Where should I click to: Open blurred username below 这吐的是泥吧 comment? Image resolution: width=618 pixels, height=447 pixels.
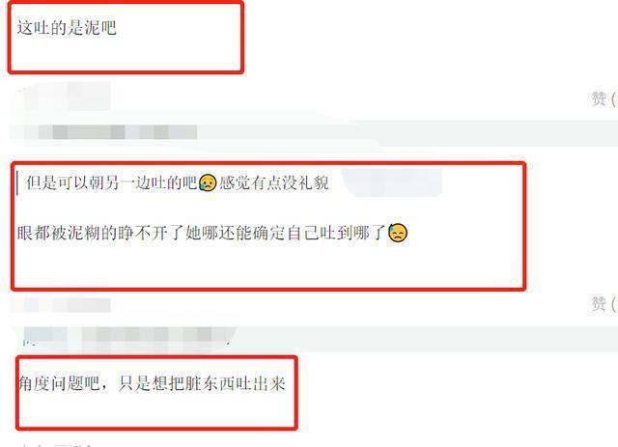pyautogui.click(x=65, y=97)
